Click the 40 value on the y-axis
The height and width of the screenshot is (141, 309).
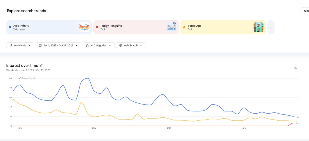[11, 107]
